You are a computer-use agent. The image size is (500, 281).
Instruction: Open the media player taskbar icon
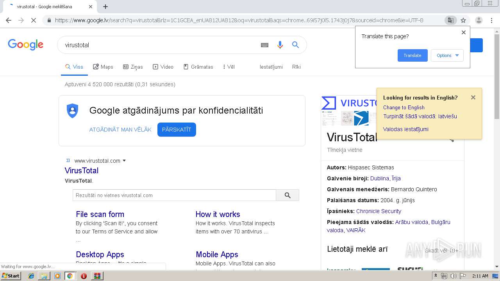tap(57, 276)
